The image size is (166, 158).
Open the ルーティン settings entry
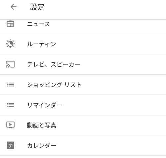[x=83, y=44]
